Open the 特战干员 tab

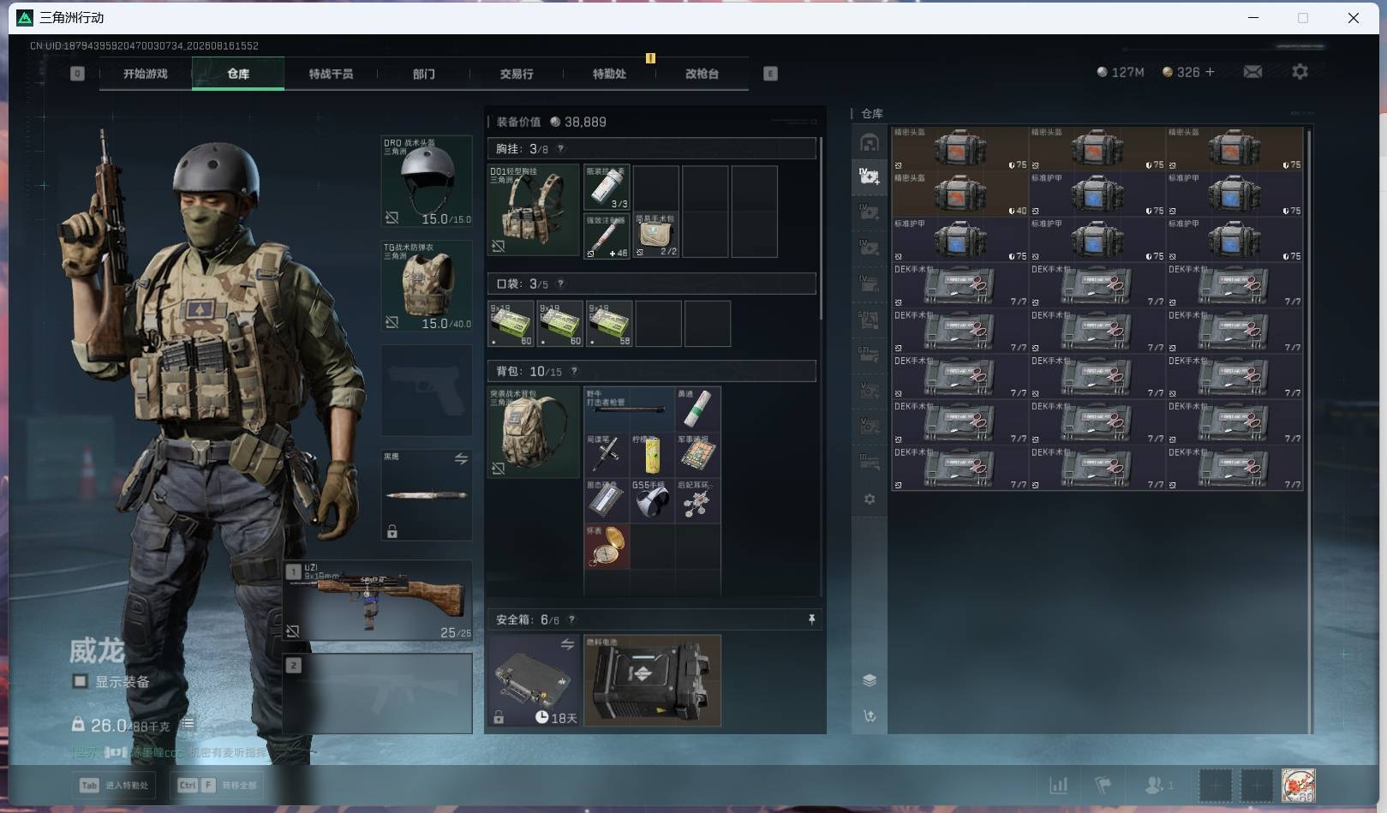tap(331, 74)
